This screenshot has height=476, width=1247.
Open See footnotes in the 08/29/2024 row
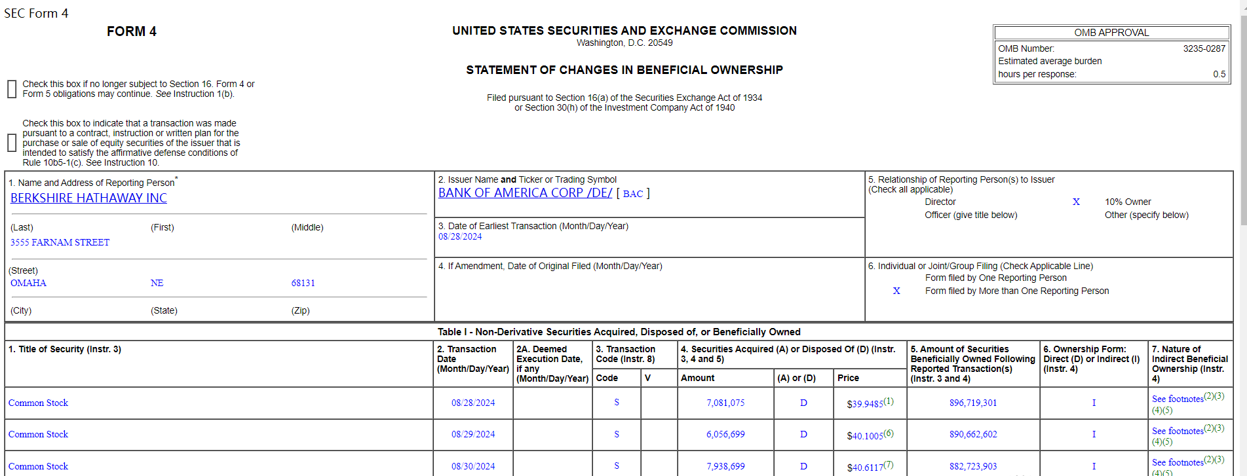[x=1178, y=431]
